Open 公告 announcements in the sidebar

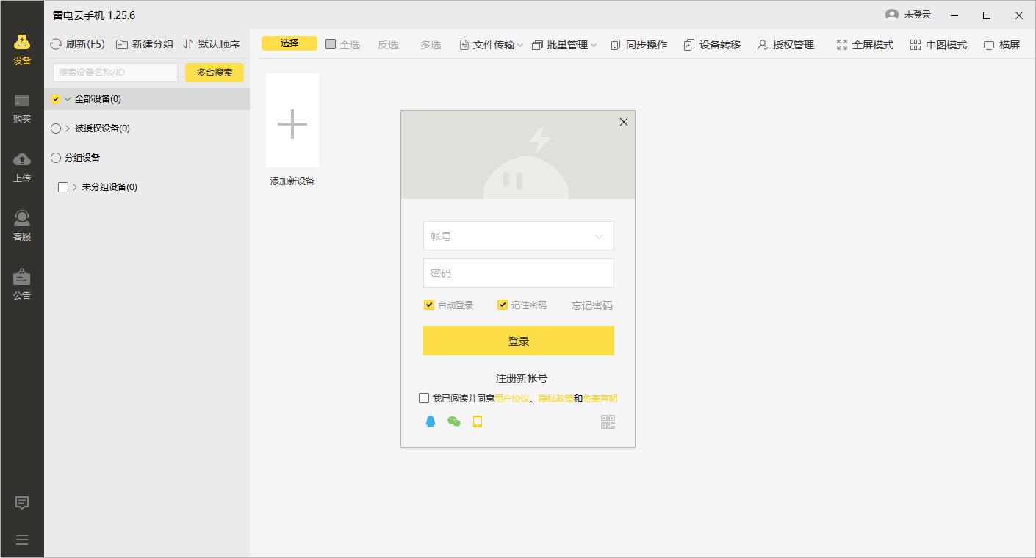22,284
